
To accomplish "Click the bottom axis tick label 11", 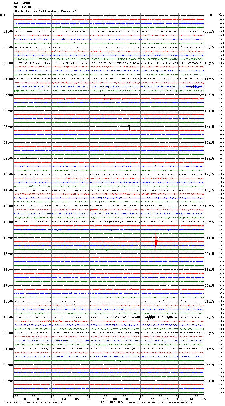I will click(153, 399).
